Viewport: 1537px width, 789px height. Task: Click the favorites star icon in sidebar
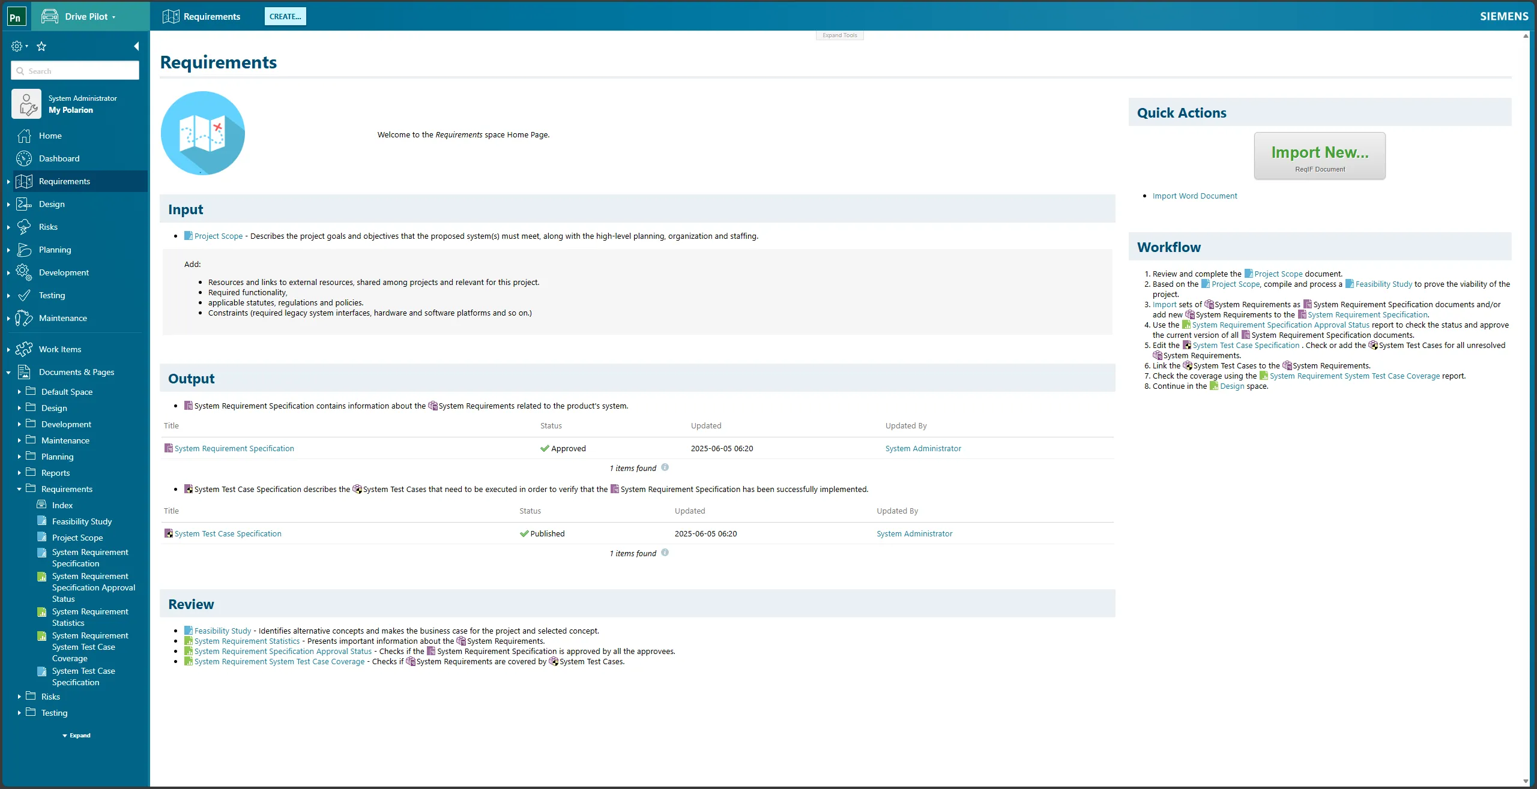[41, 46]
